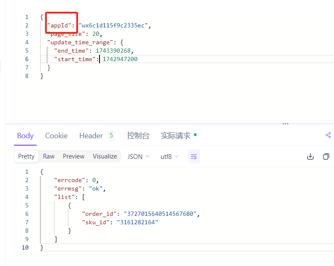
Task: Click the sku_id value "3161282164"
Action: [x=137, y=222]
